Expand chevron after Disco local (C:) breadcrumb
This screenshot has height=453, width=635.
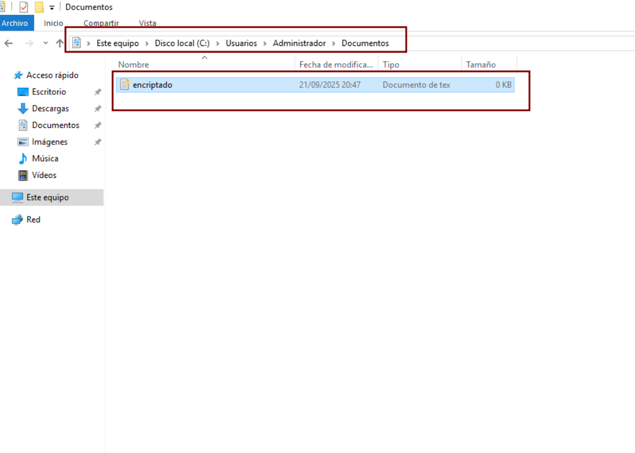(x=218, y=44)
